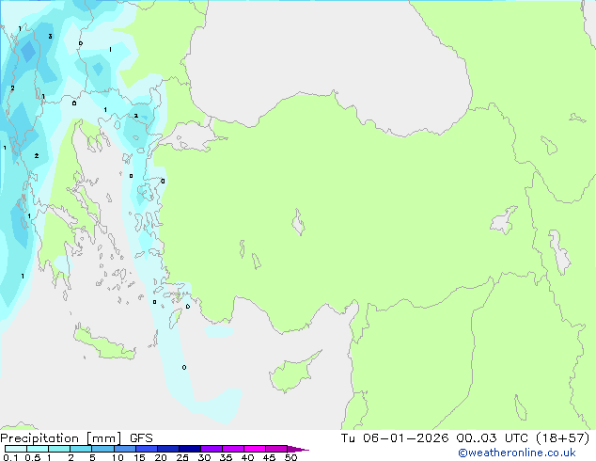Click the time range '00..03 UTC'
The width and height of the screenshot is (596, 461).
click(x=493, y=438)
